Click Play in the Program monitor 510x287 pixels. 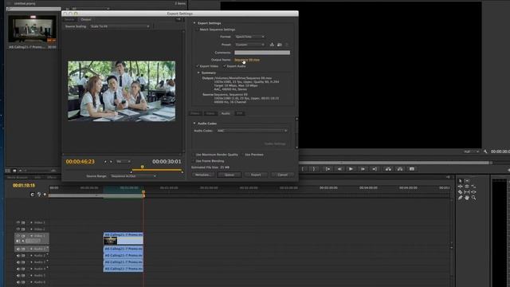(x=351, y=169)
